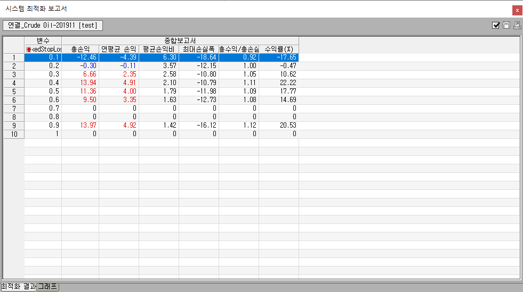Viewport: 523px width, 292px height.
Task: Click the 평균손익비 column header
Action: coord(158,49)
